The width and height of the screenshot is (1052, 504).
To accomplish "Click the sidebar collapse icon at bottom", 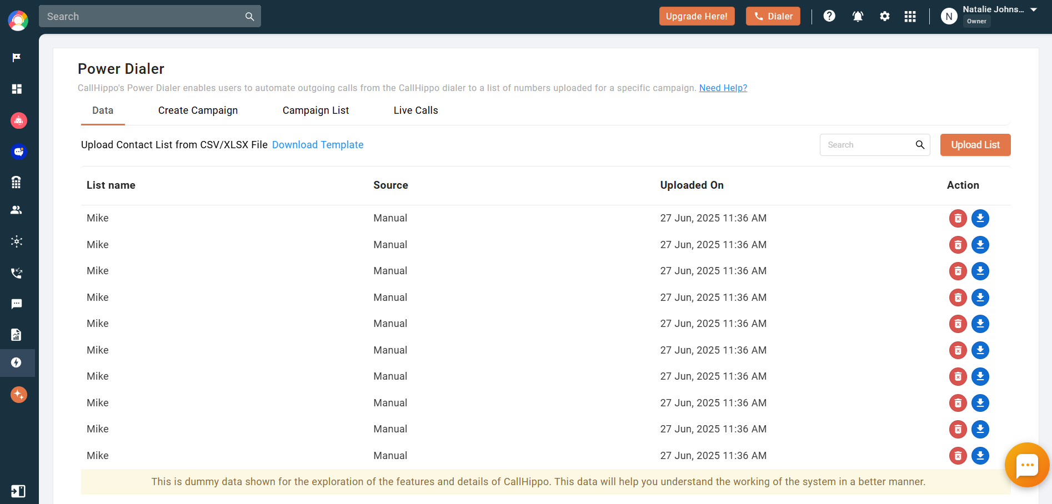I will [18, 491].
